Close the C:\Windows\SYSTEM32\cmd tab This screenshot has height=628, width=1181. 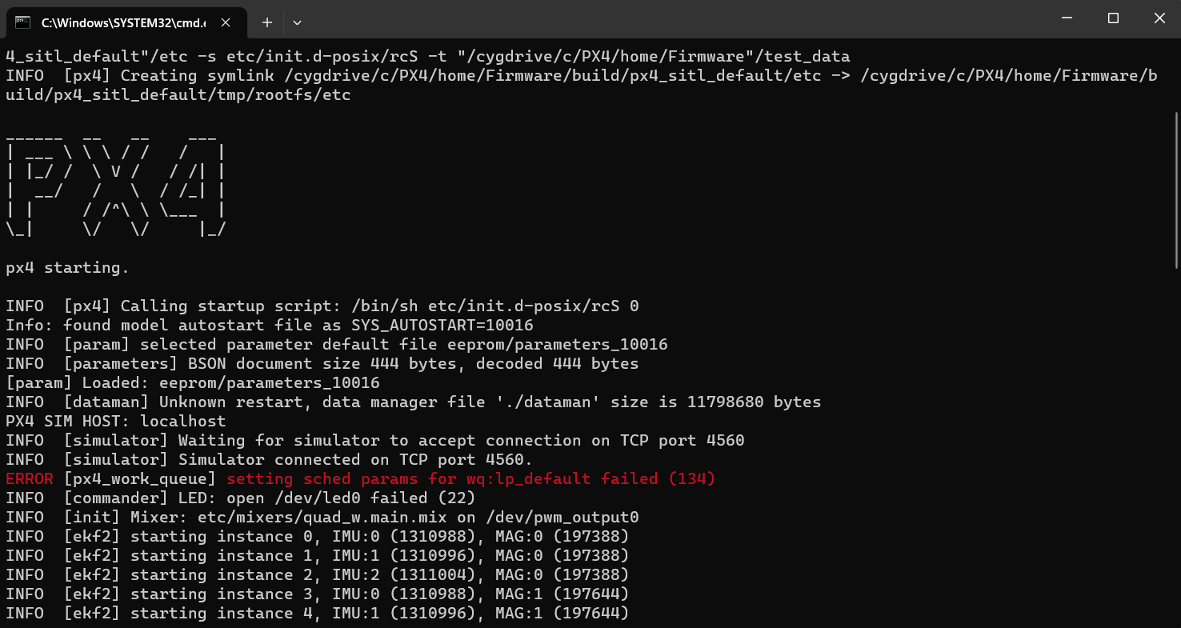coord(227,22)
